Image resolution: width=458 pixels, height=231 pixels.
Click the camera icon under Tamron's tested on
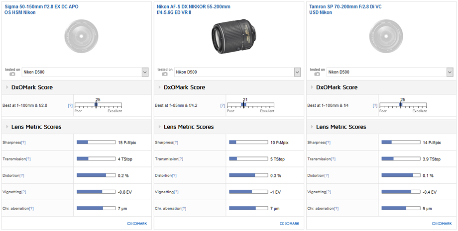pyautogui.click(x=317, y=74)
